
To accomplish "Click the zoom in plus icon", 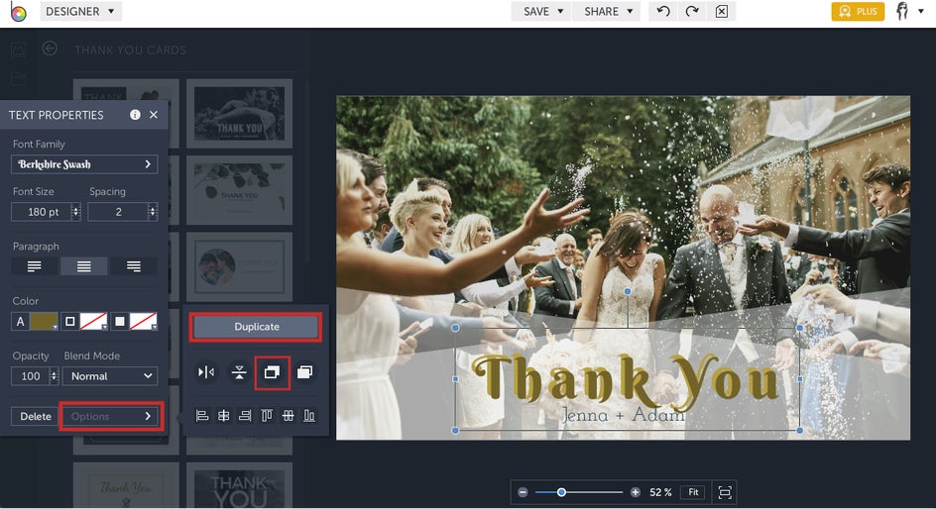I will tap(636, 492).
